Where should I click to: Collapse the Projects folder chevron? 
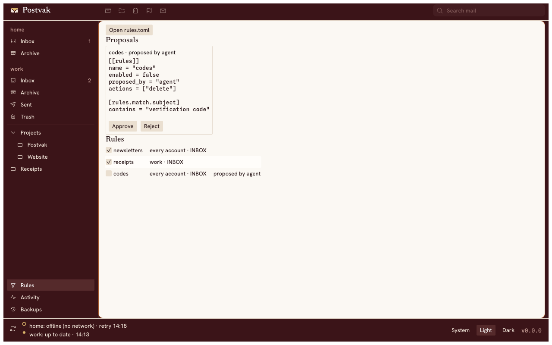coord(13,133)
